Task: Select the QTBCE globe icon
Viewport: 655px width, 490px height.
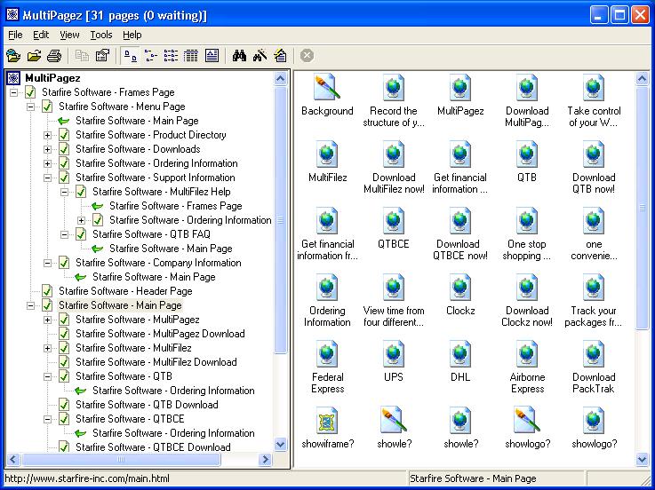Action: pyautogui.click(x=394, y=220)
